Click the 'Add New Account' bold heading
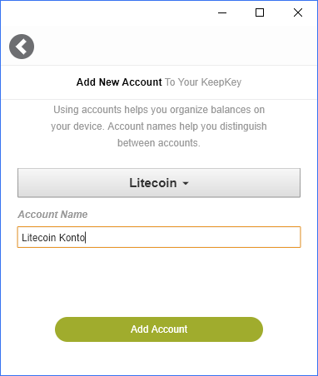The width and height of the screenshot is (318, 376). coord(119,82)
